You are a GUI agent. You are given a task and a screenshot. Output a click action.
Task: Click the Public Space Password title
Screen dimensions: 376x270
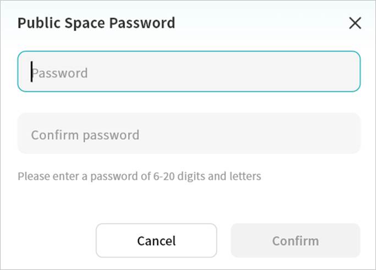(x=96, y=23)
